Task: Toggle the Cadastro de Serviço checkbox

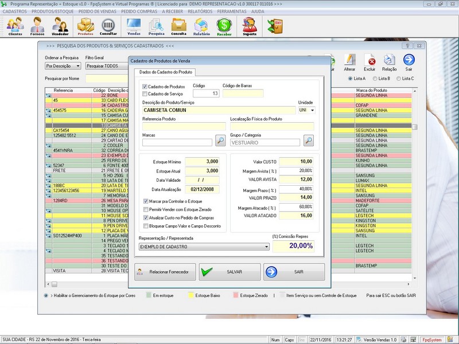Action: pyautogui.click(x=145, y=93)
